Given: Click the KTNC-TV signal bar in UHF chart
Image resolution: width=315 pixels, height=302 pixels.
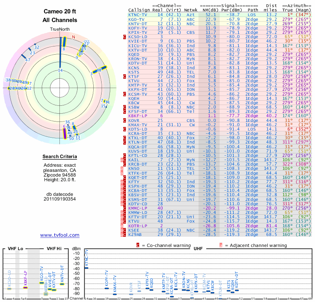Looking at the screenshot, I should click(x=86, y=268).
